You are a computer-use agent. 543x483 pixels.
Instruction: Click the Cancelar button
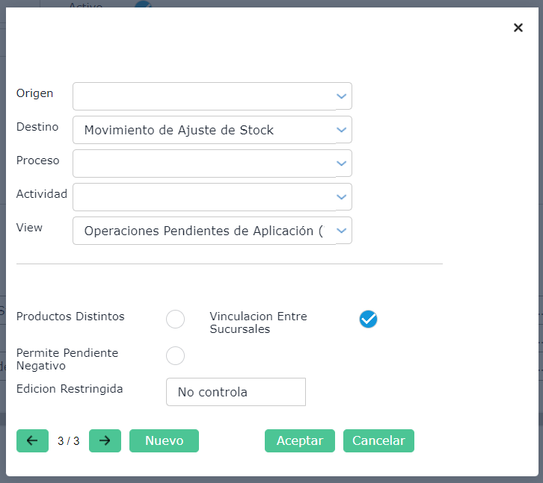378,440
